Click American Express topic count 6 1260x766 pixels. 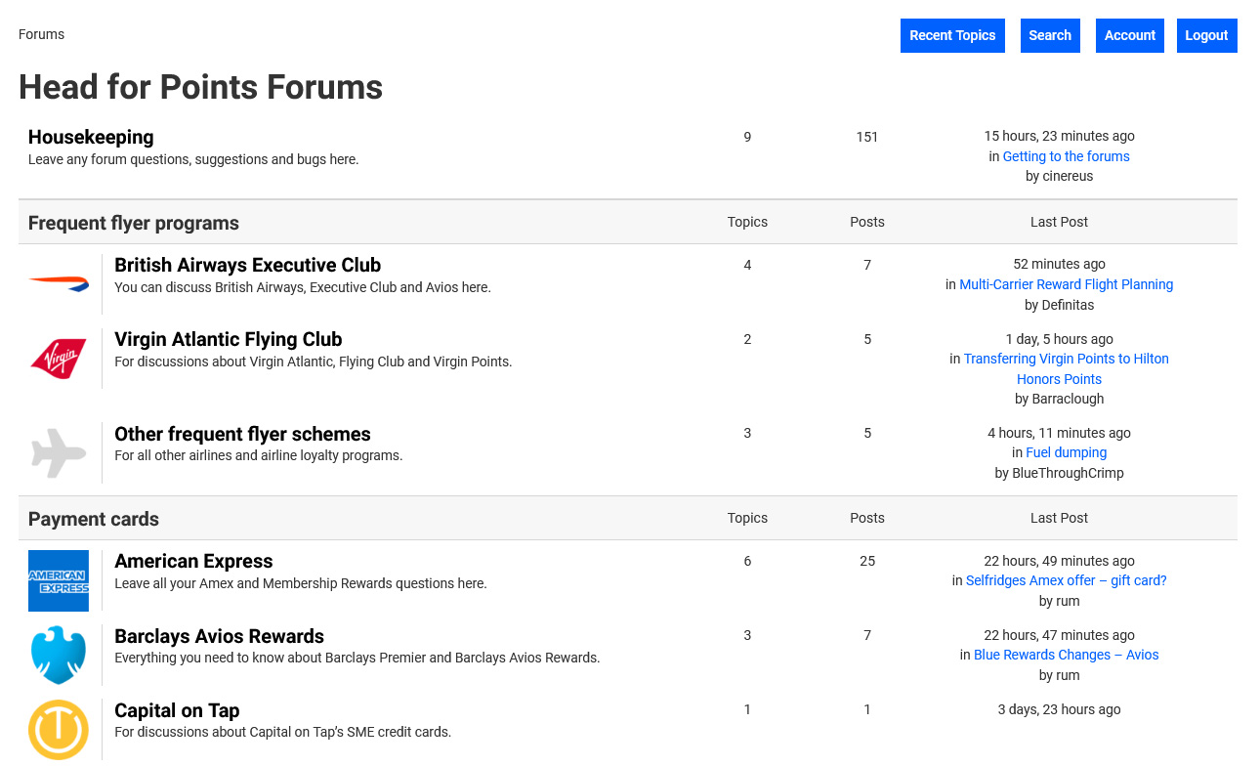pos(747,561)
